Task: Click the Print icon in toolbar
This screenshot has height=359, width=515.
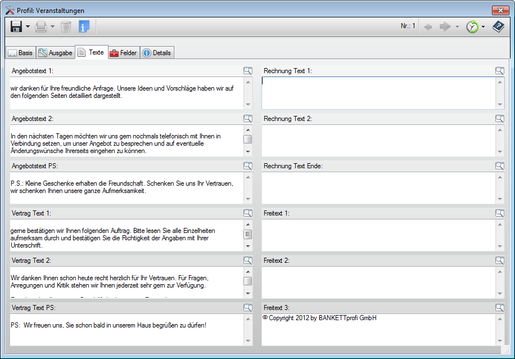Action: click(x=41, y=26)
